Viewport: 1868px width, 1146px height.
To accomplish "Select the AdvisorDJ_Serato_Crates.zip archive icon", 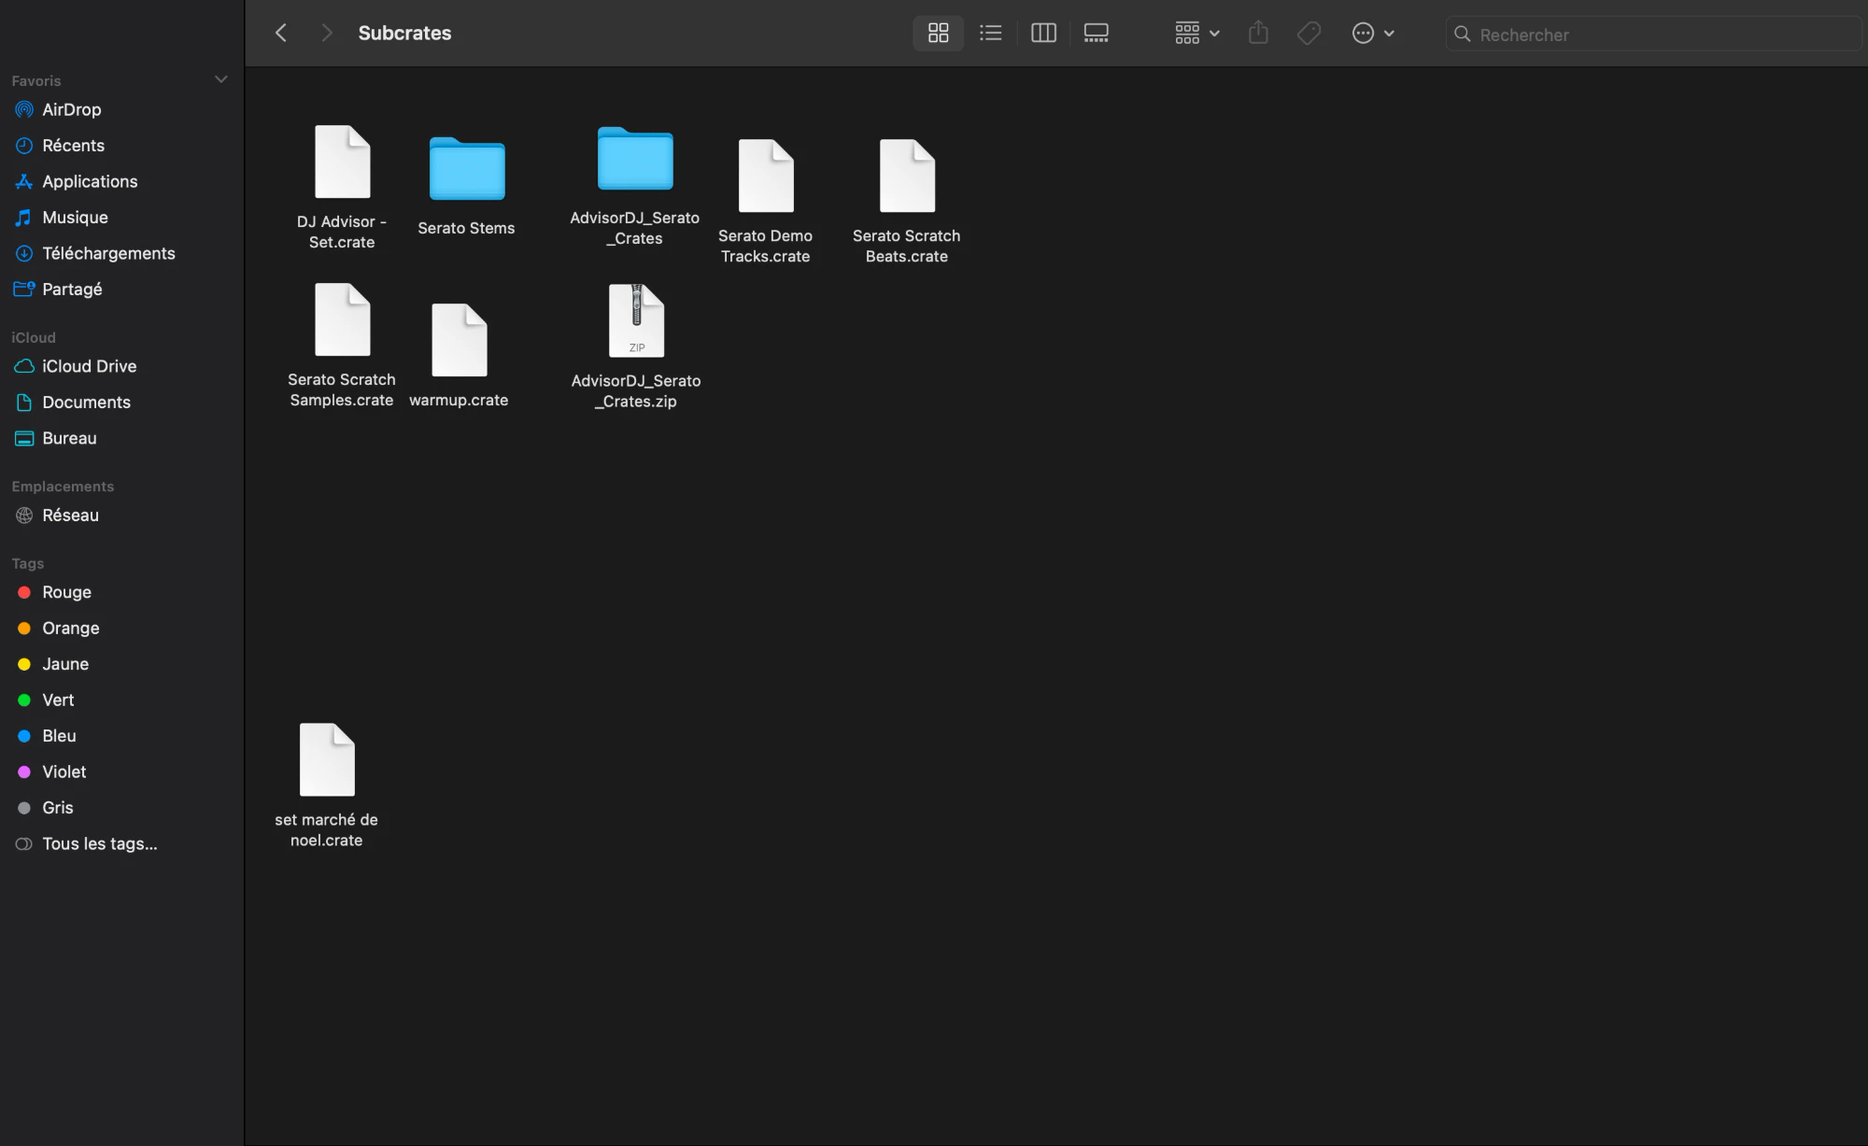I will point(636,320).
